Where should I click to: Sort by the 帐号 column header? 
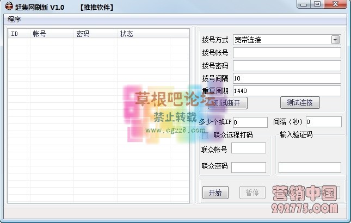(x=52, y=34)
